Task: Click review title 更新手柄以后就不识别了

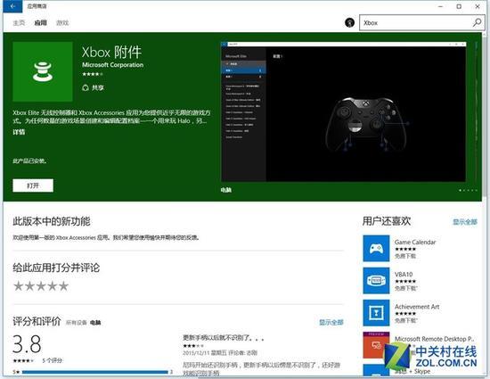Action: point(223,338)
